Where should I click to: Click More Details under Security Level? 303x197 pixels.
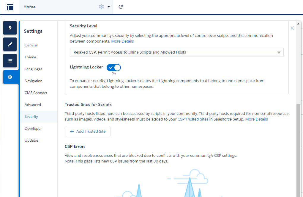pos(122,41)
